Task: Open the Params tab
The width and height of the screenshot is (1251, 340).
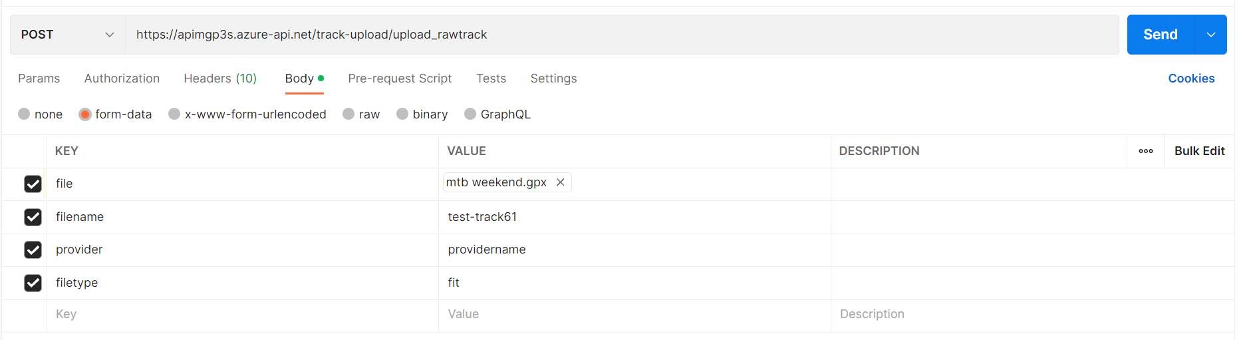Action: (x=39, y=79)
